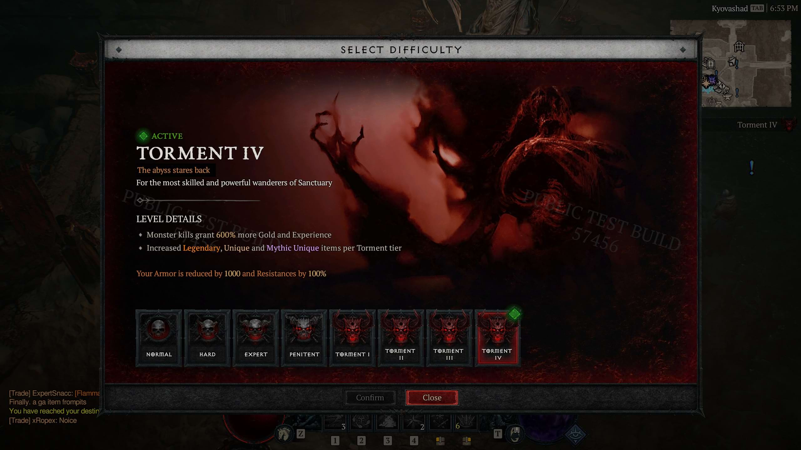Click the Confirm button
801x450 pixels.
[x=370, y=397]
